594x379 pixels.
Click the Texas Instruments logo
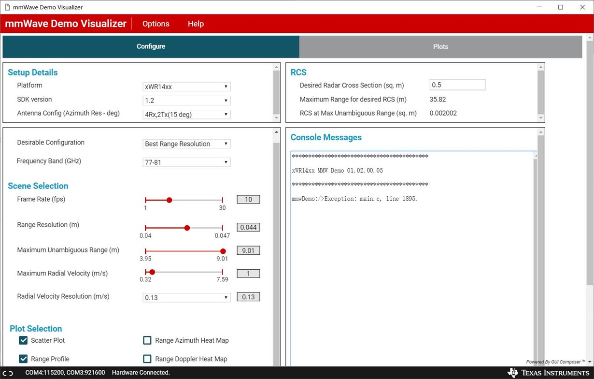(549, 373)
